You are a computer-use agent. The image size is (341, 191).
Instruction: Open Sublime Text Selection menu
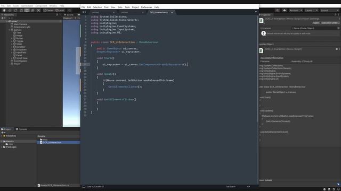tap(98, 7)
